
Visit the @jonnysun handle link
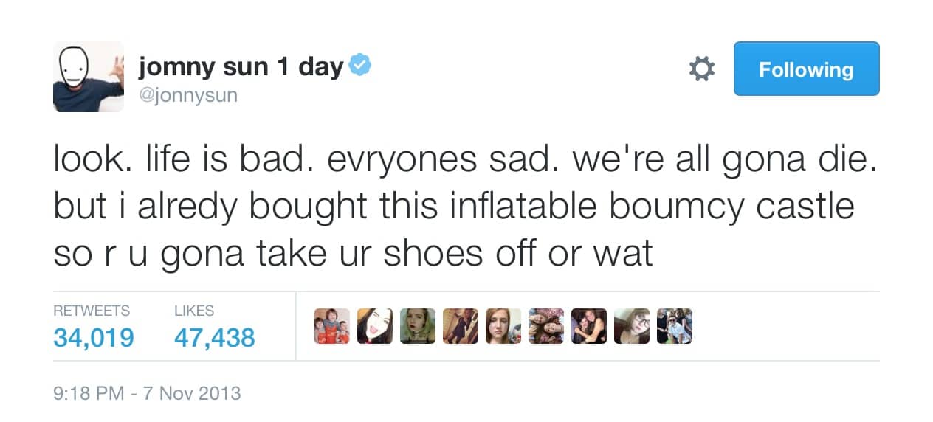click(x=188, y=96)
